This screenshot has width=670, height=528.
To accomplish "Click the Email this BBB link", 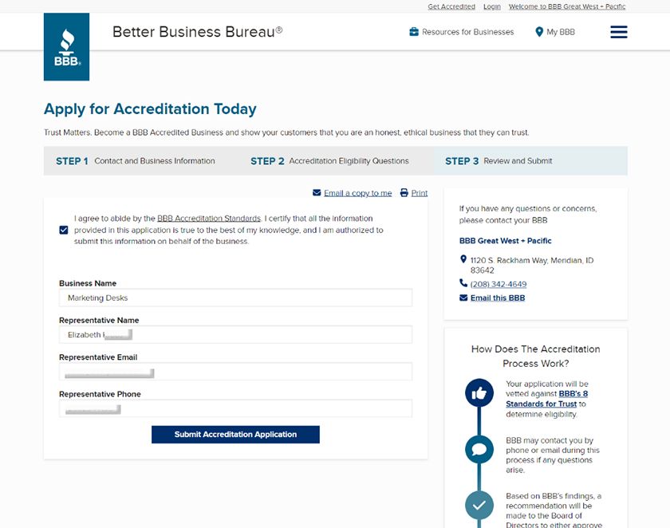I will tap(498, 297).
